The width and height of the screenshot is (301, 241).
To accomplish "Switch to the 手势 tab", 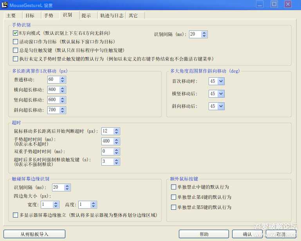I will (49, 16).
